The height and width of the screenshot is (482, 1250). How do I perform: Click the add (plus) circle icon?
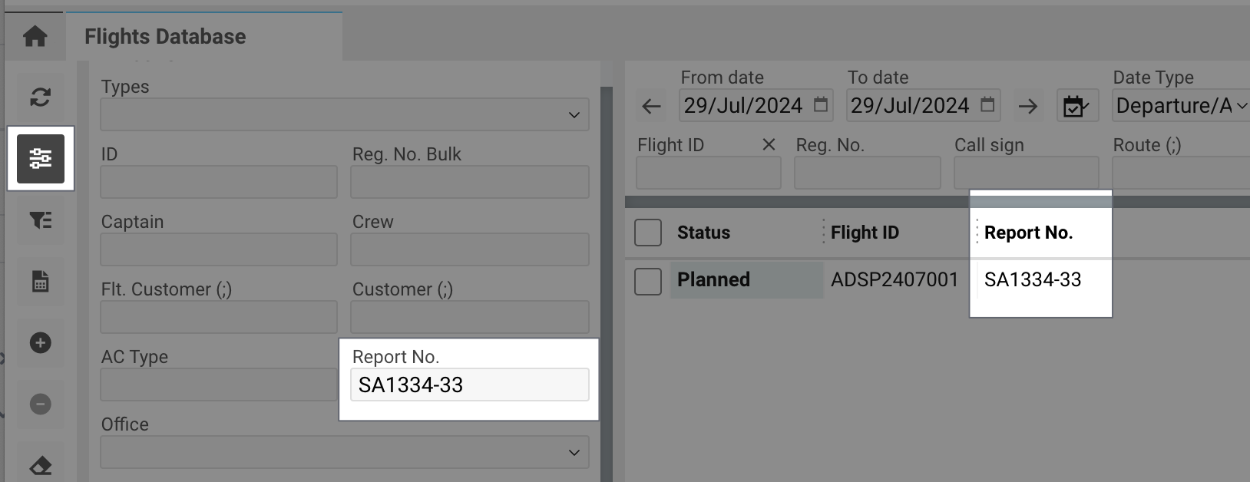coord(40,342)
